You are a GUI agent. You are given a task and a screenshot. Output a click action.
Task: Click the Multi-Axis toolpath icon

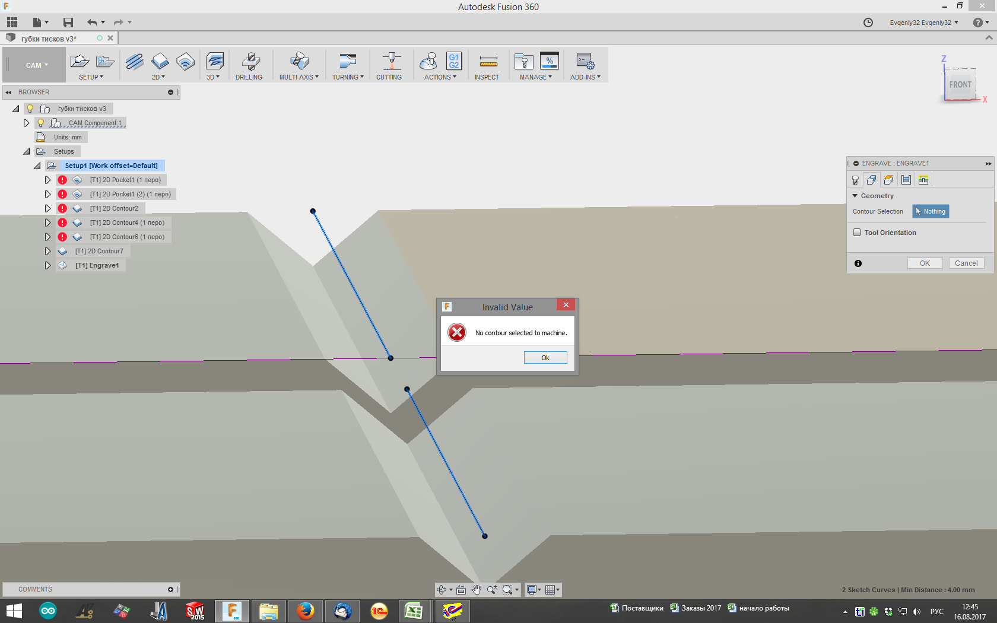300,61
